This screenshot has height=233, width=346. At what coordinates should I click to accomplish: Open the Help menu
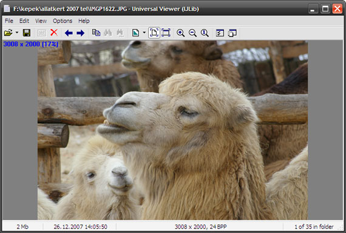[84, 21]
